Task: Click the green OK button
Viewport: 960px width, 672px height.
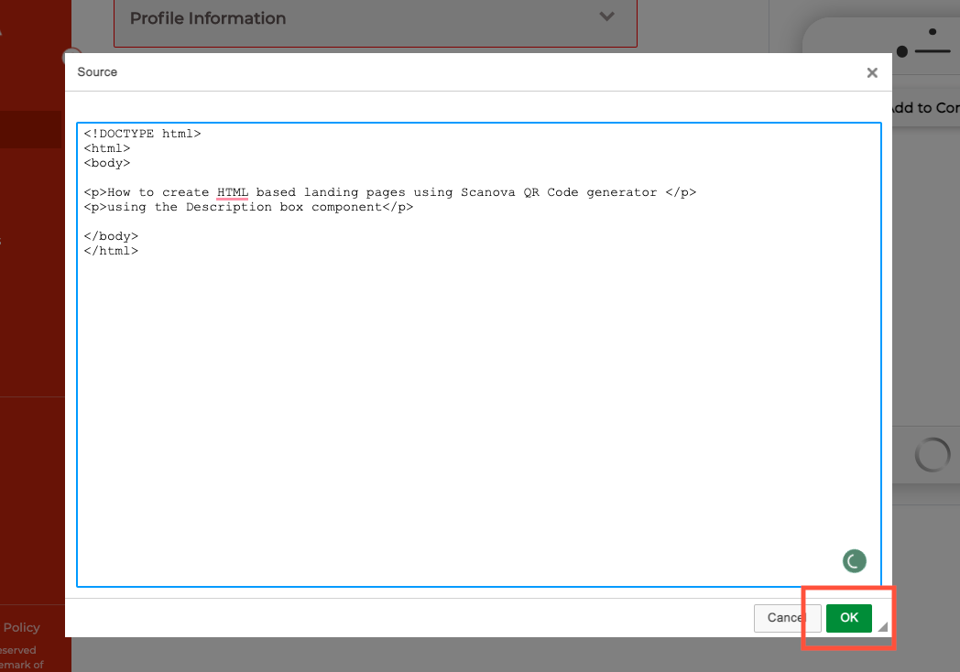Action: click(848, 618)
